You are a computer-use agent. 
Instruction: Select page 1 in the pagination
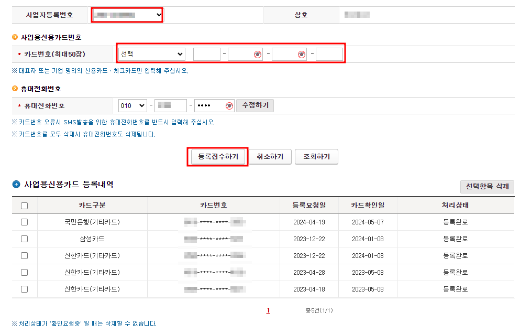click(268, 310)
